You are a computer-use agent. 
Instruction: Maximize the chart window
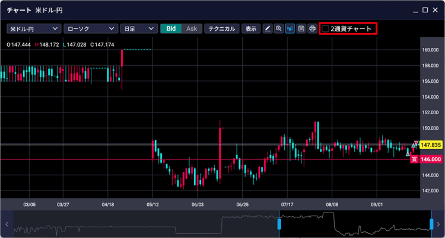point(425,10)
